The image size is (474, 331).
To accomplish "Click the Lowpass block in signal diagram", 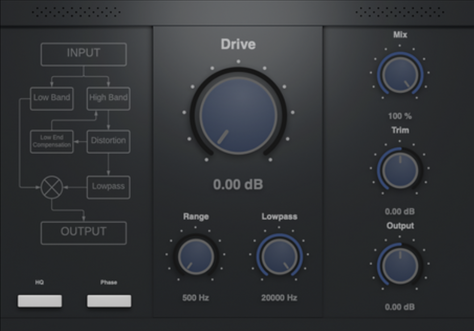I will (108, 187).
